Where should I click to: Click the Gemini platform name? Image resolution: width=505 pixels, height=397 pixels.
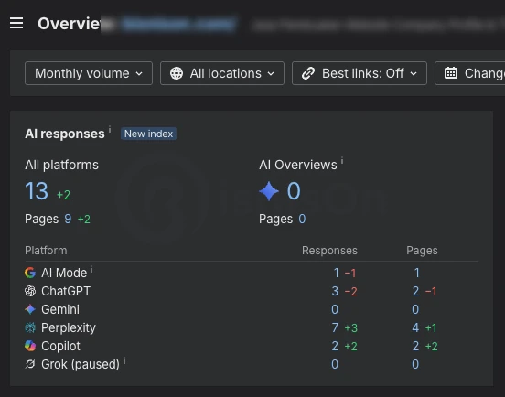pos(60,309)
